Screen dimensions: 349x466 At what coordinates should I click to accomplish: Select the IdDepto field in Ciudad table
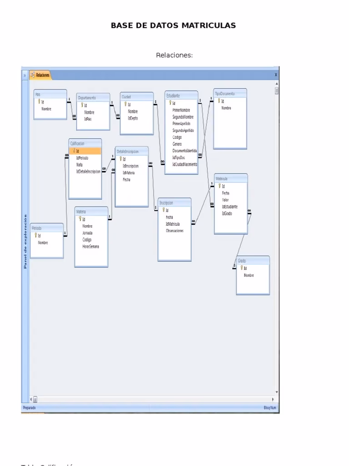[x=133, y=118]
